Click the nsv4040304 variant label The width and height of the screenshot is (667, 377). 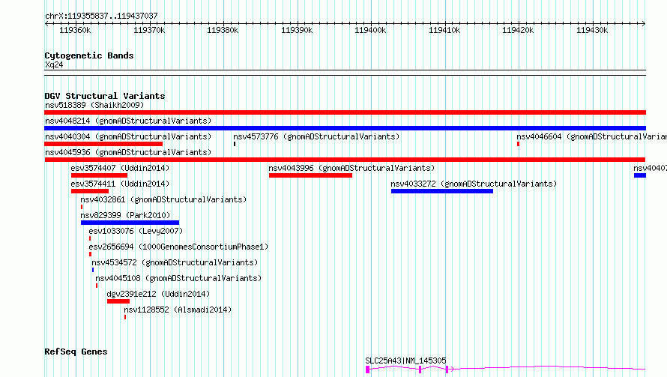pos(128,136)
